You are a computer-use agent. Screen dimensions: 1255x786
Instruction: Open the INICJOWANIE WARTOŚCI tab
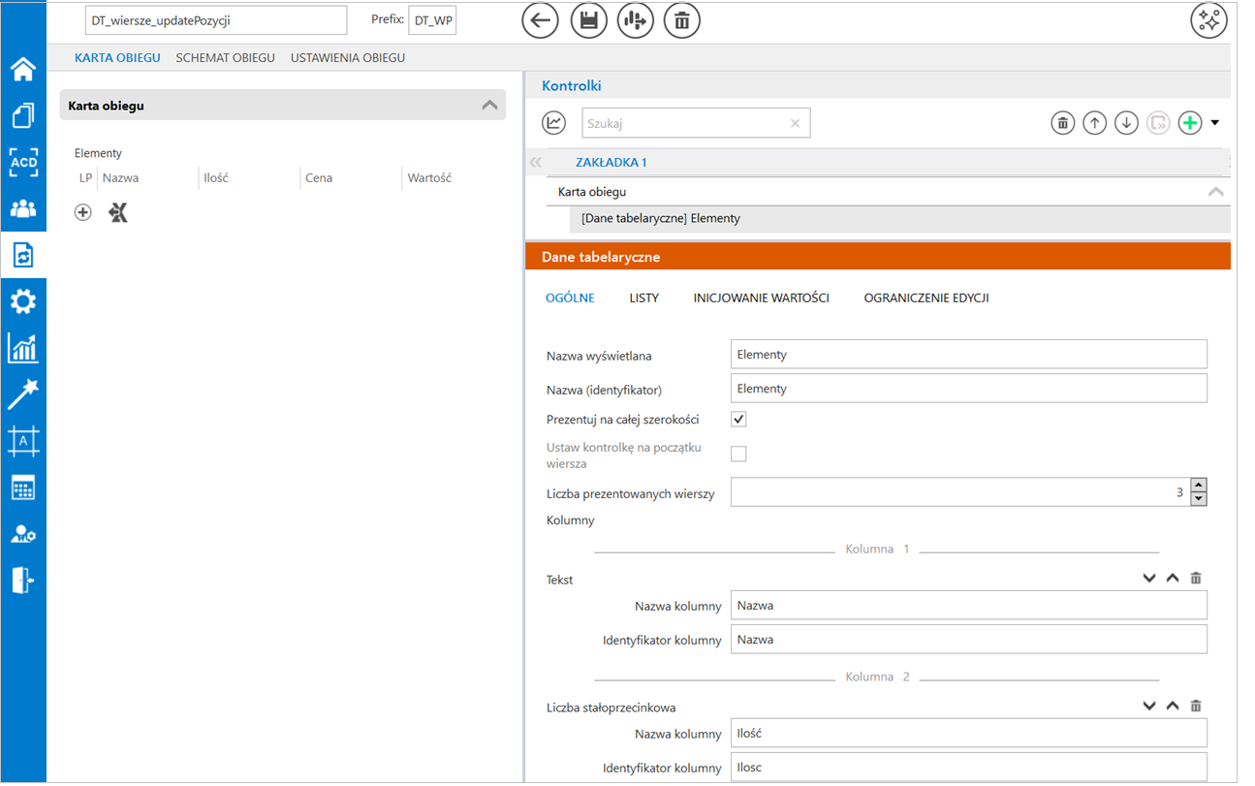click(x=761, y=299)
